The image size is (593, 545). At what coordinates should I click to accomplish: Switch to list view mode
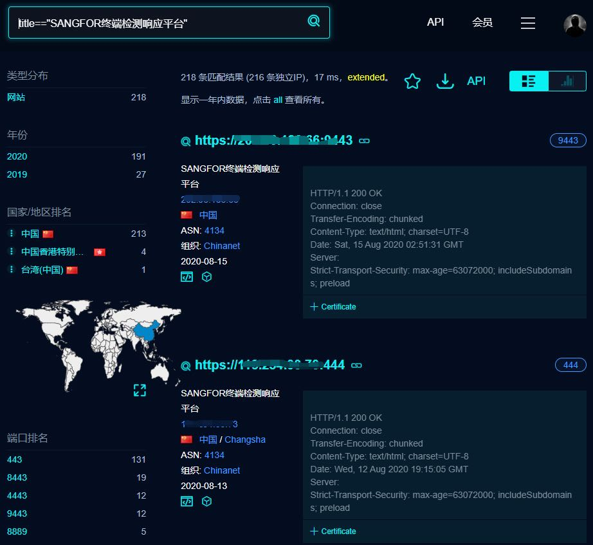click(529, 81)
